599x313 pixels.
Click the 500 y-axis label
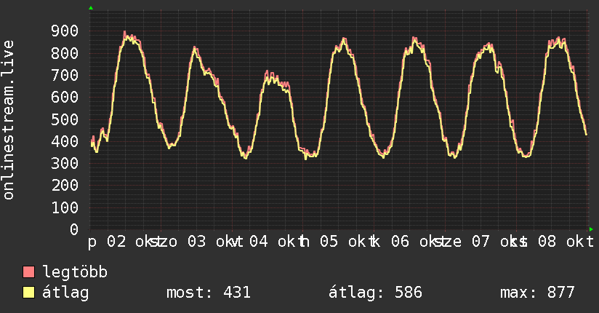click(65, 119)
